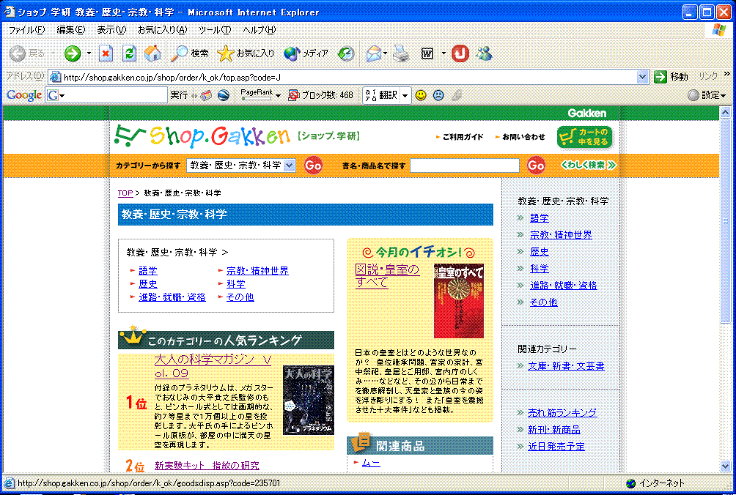Expand the 翻訳 translate dropdown

[x=404, y=95]
